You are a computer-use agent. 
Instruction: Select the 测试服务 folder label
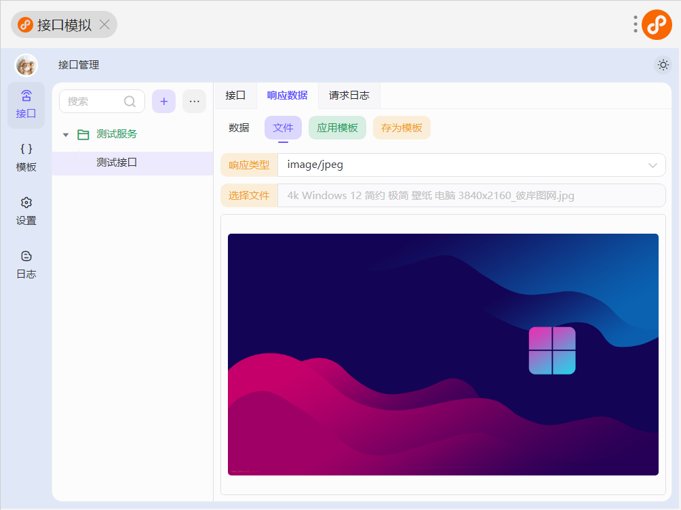117,134
